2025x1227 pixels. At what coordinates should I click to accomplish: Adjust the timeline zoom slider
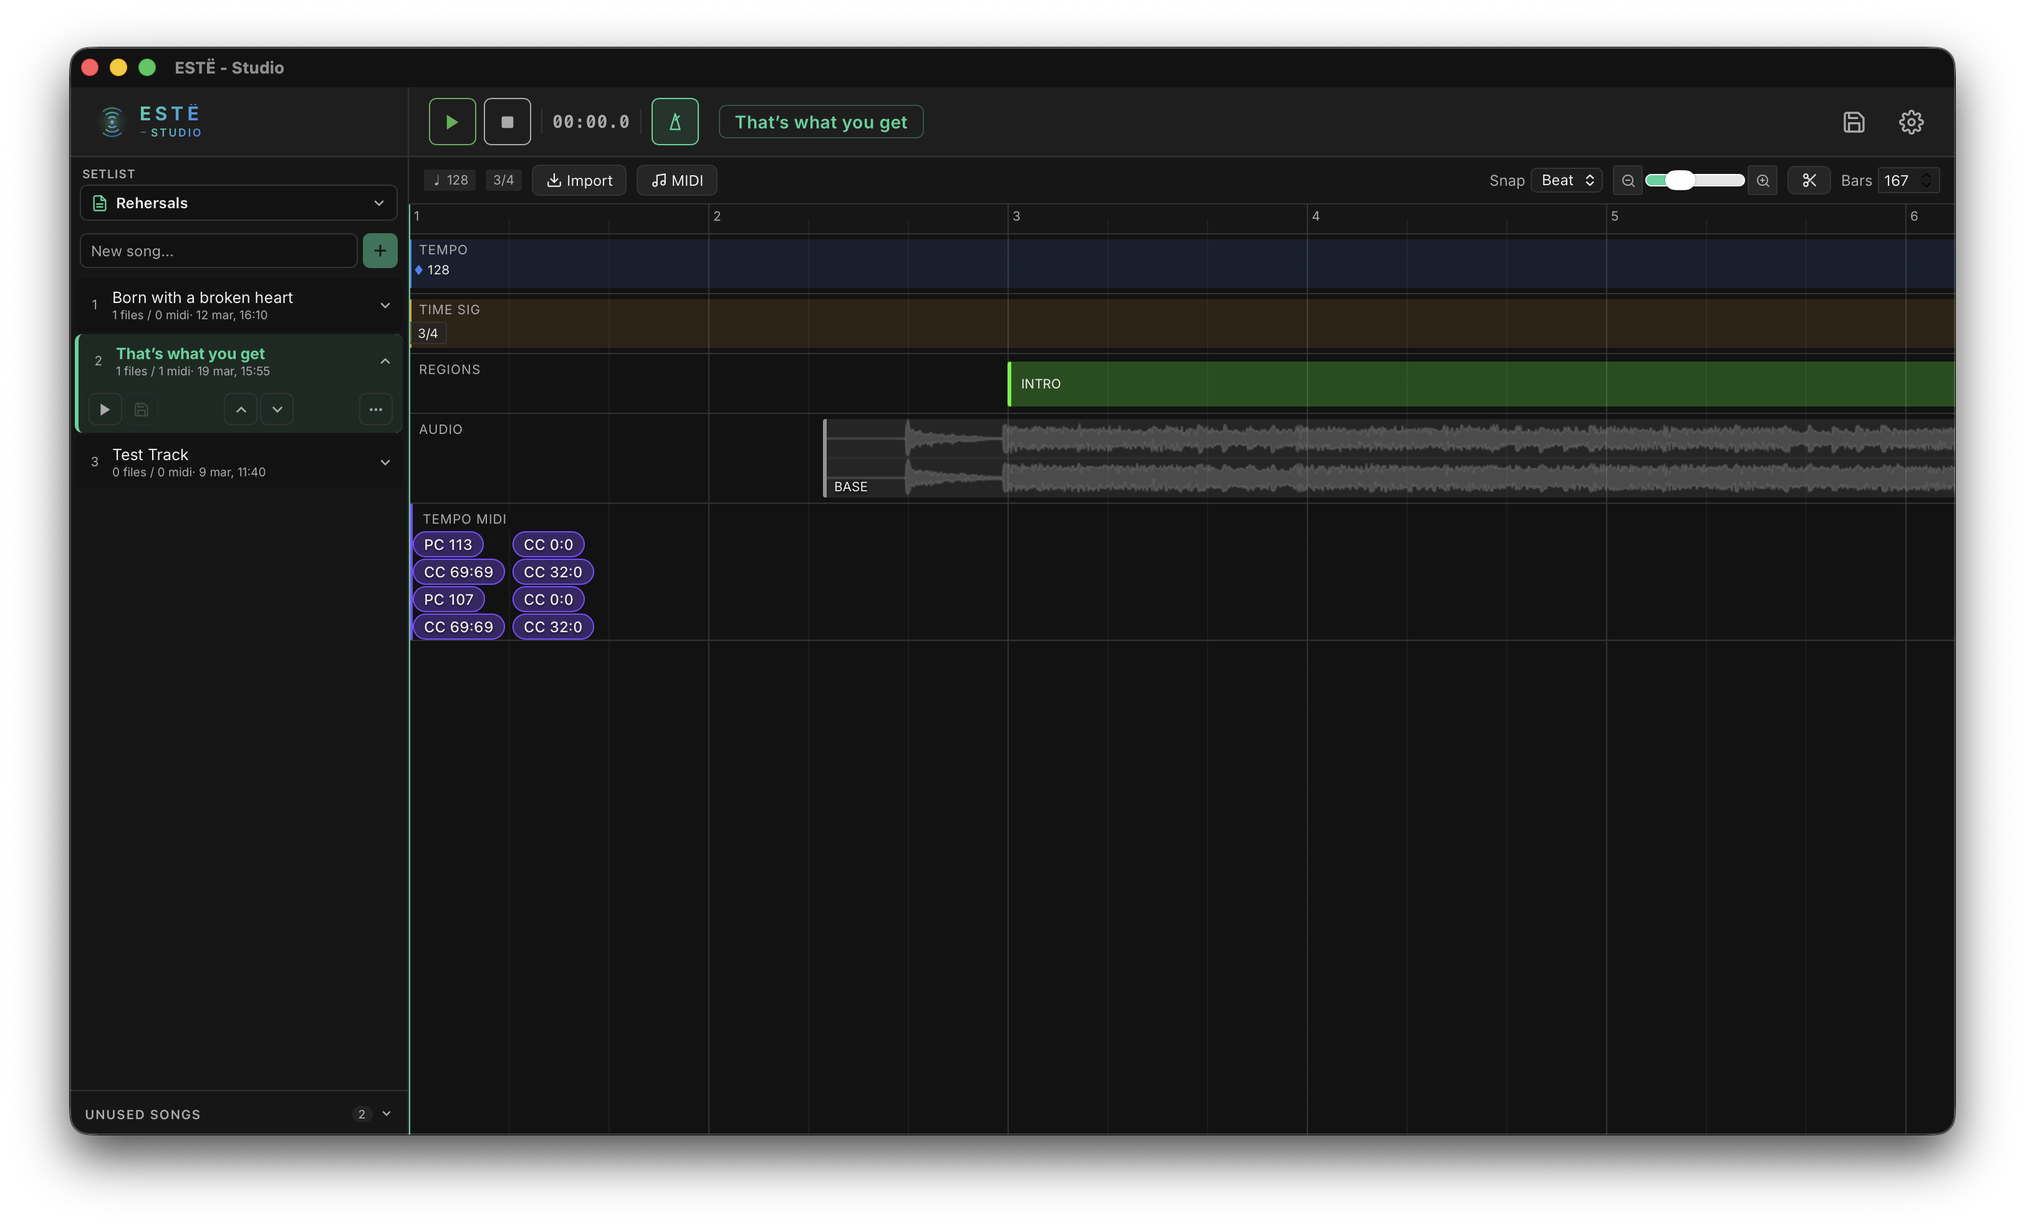1681,179
